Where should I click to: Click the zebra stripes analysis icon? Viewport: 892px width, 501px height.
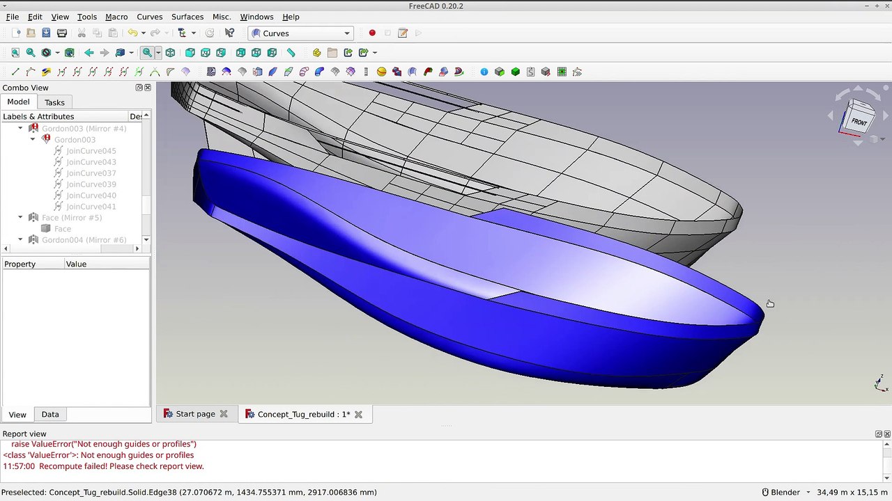click(x=211, y=72)
